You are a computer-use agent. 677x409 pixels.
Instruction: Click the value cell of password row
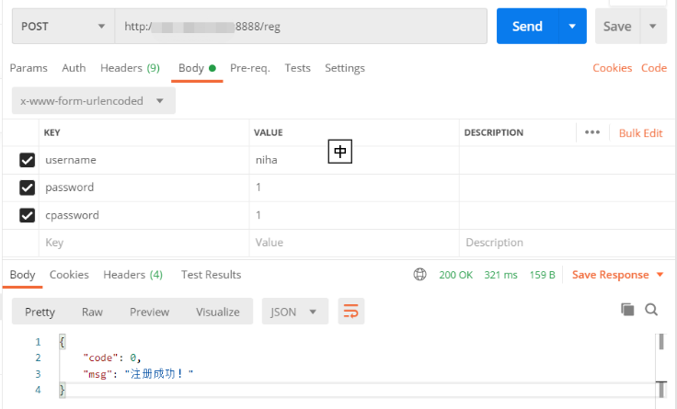click(x=354, y=187)
